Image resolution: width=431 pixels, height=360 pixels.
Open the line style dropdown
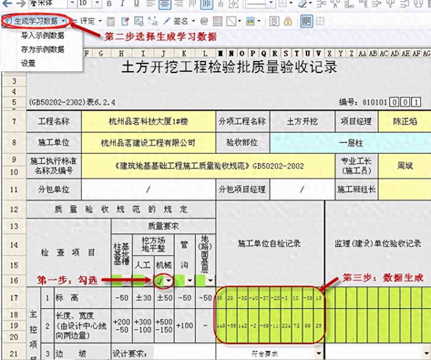pos(271,4)
